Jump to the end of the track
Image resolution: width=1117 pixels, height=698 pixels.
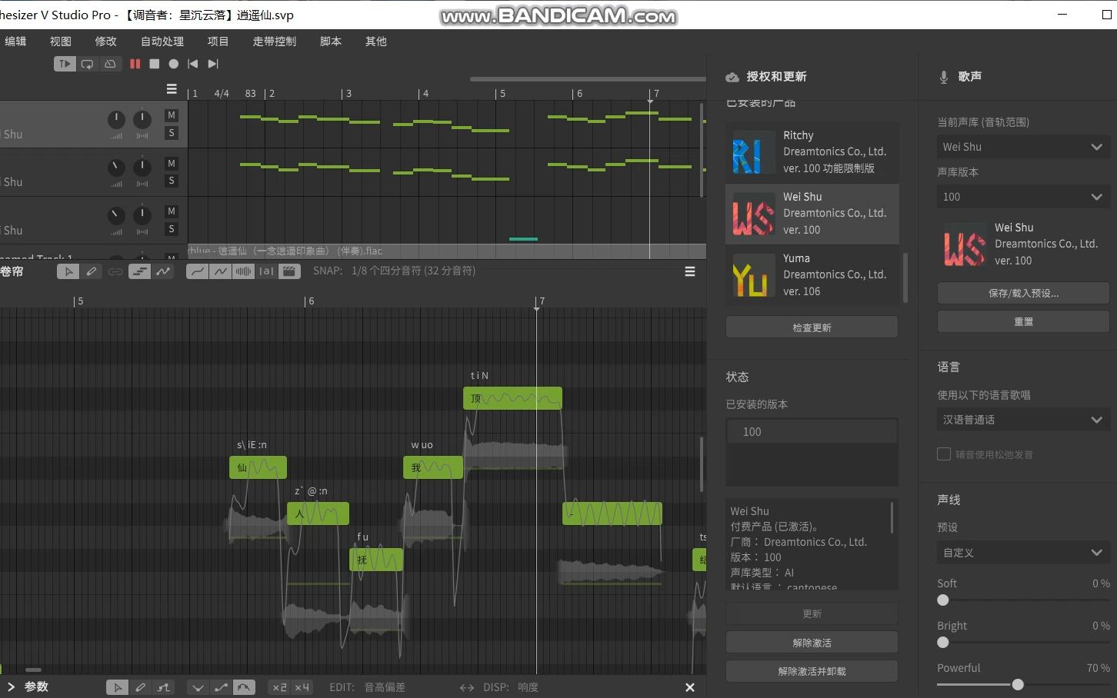point(213,64)
